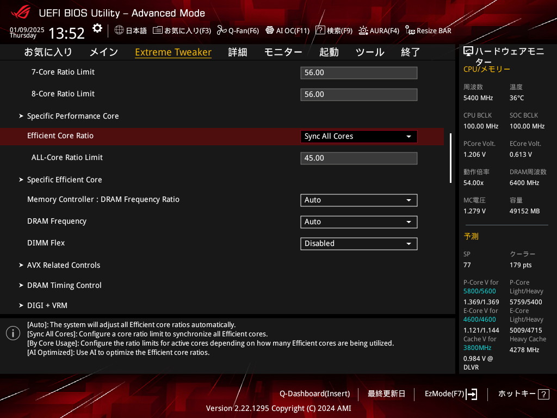Image resolution: width=557 pixels, height=418 pixels.
Task: Click EzMode(F7) button
Action: tap(450, 394)
